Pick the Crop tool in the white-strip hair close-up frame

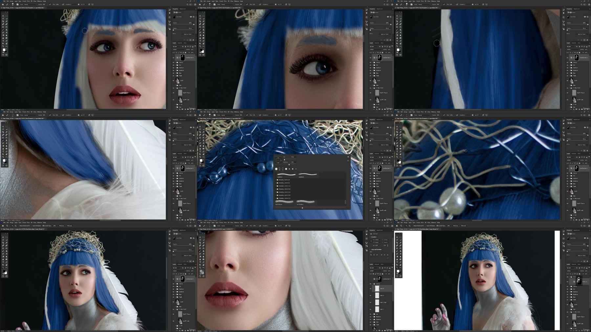[x=397, y=21]
